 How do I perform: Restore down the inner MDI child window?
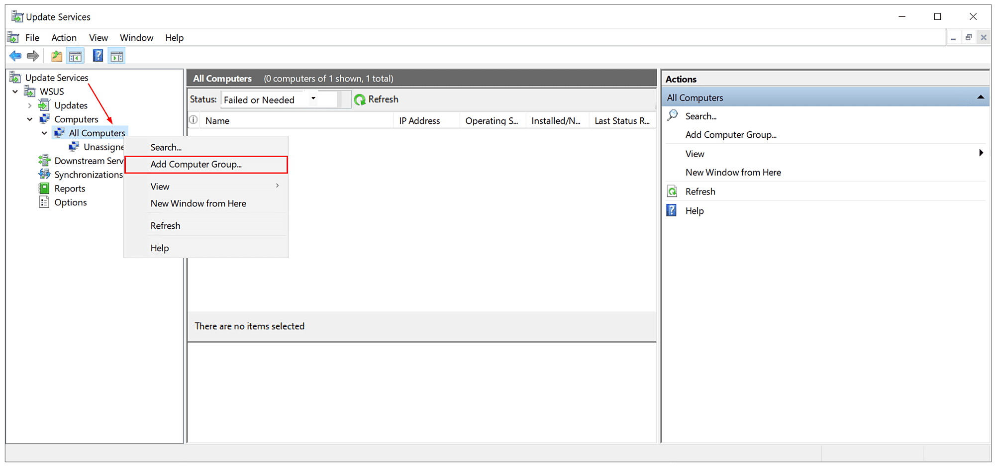click(x=968, y=37)
